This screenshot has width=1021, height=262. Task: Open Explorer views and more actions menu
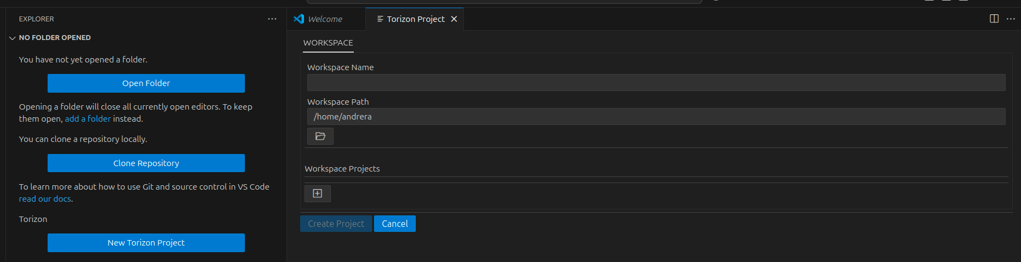272,19
